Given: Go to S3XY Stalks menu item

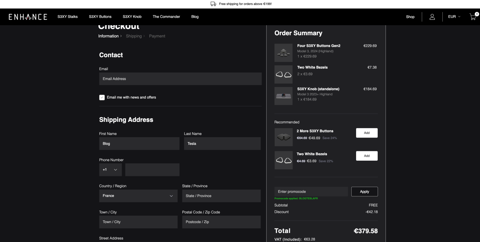Looking at the screenshot, I should [67, 17].
